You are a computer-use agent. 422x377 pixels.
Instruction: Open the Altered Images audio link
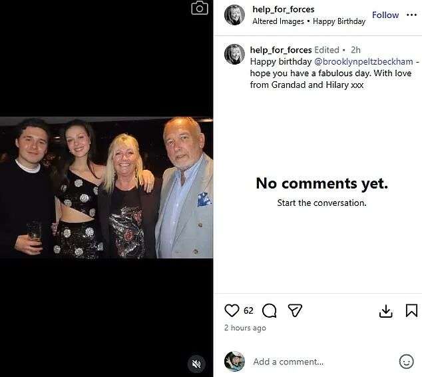(x=278, y=21)
